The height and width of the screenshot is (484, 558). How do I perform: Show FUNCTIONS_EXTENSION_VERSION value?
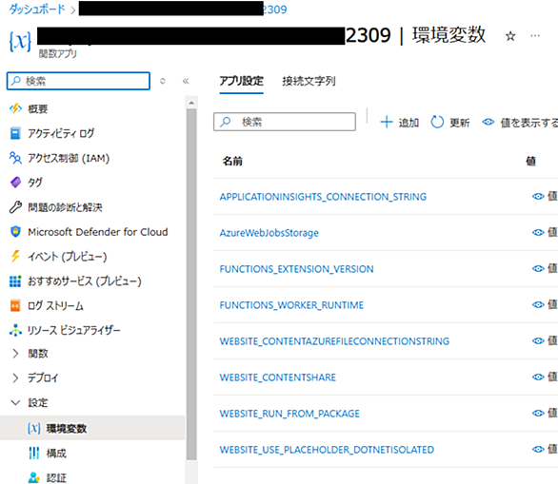[x=538, y=269]
